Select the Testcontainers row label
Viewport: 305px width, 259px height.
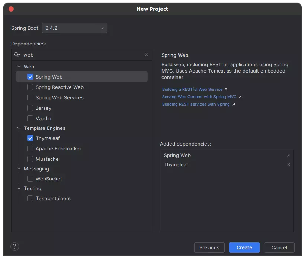coord(53,198)
